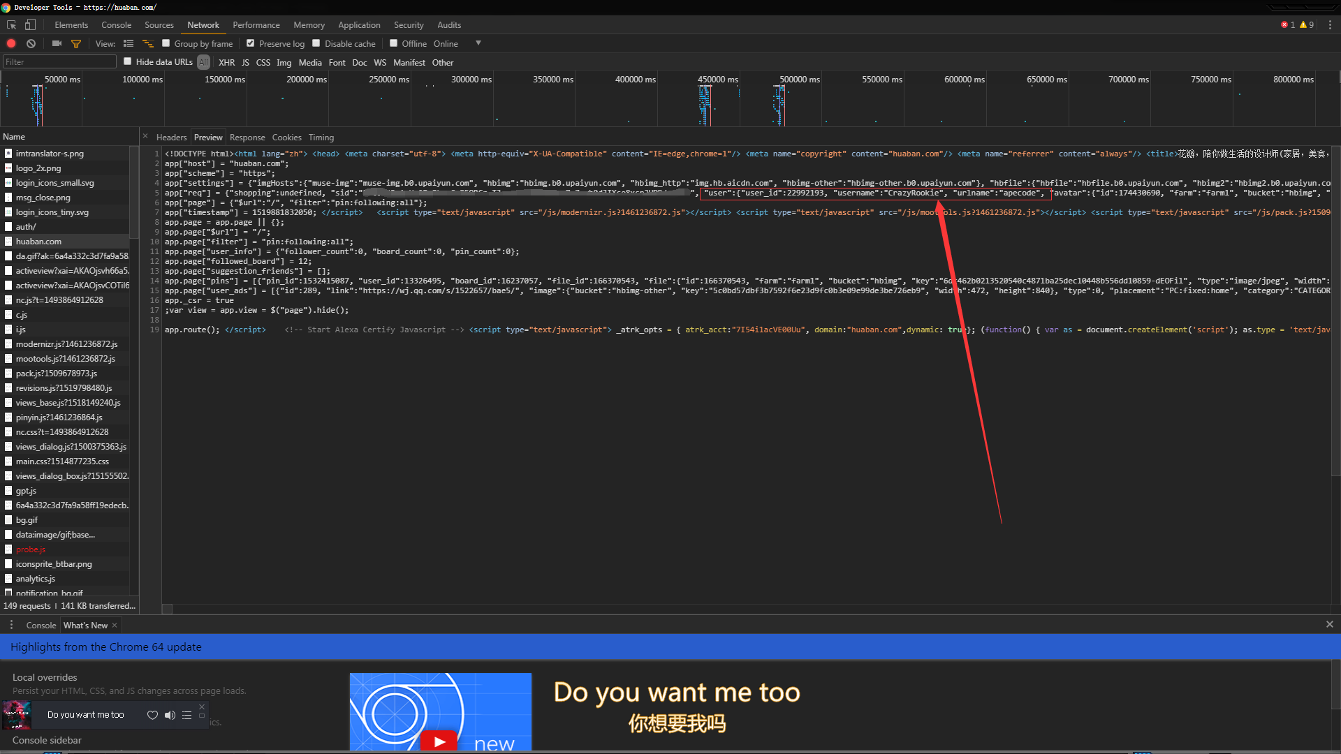Clear the network log

click(31, 43)
